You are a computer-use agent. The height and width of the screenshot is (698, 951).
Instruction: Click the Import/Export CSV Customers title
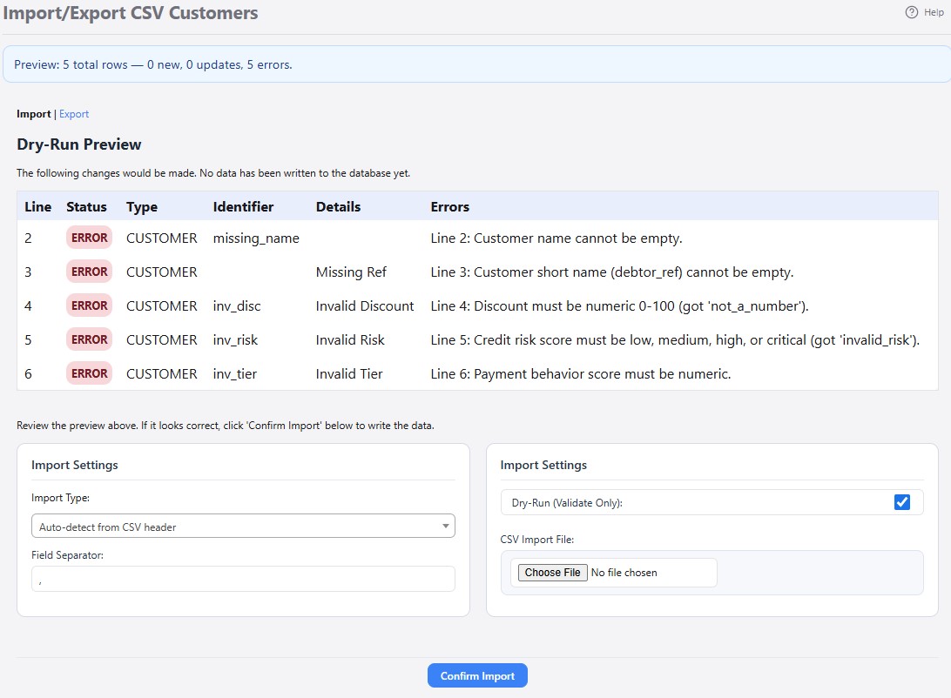pyautogui.click(x=131, y=13)
